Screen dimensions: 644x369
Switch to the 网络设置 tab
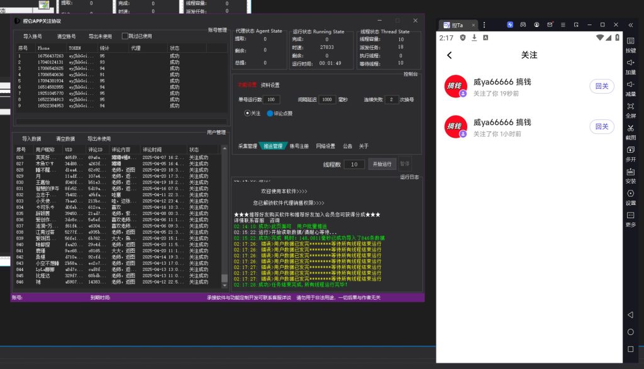click(x=325, y=146)
